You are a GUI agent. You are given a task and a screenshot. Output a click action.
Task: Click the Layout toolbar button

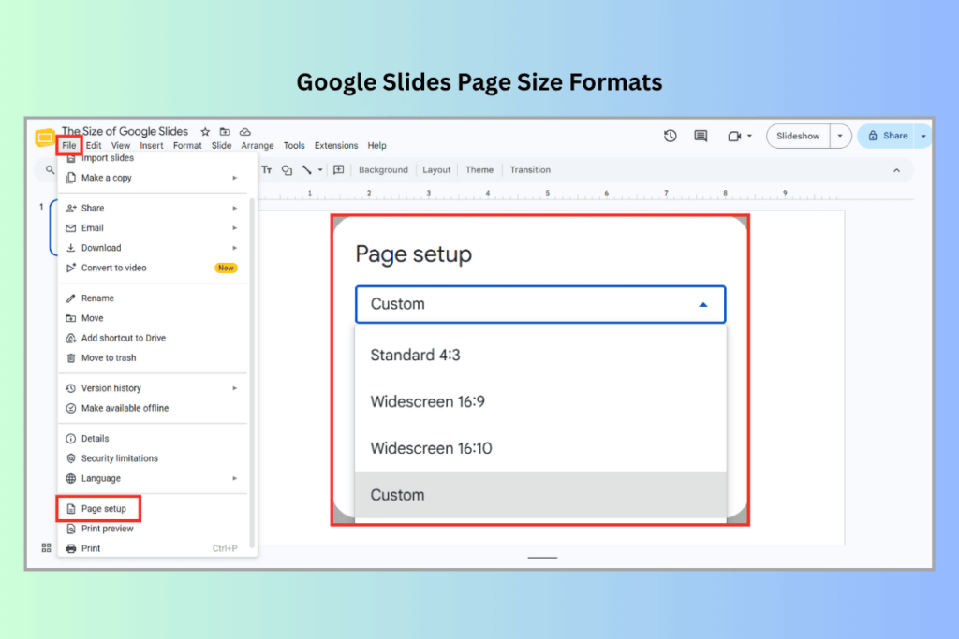pyautogui.click(x=436, y=170)
